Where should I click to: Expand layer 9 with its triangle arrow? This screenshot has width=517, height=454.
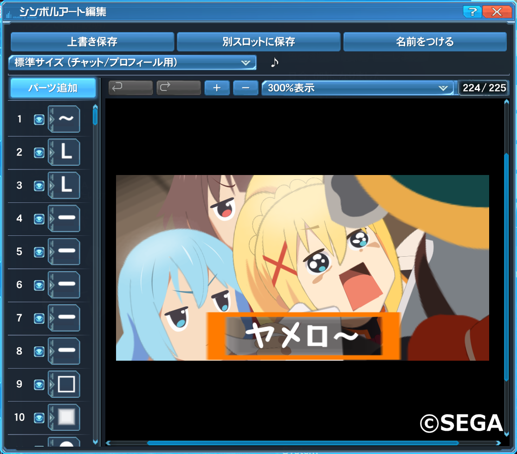pyautogui.click(x=51, y=384)
